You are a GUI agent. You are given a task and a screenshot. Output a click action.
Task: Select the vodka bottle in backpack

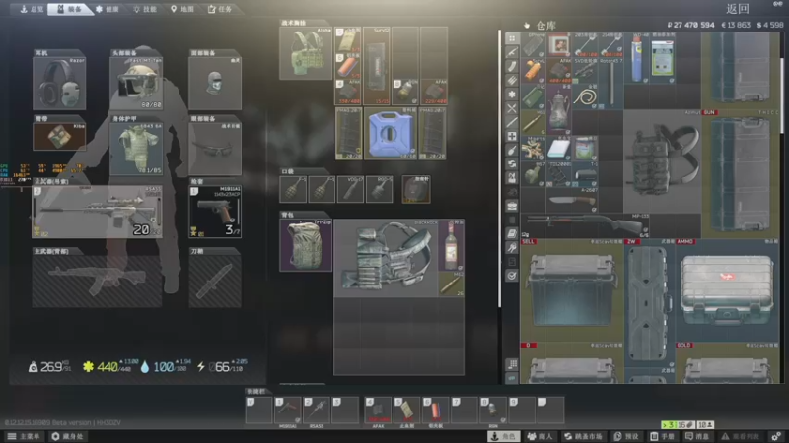coord(451,245)
